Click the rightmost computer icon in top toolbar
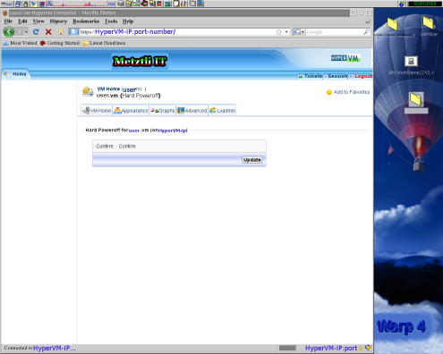The width and height of the screenshot is (443, 354). [x=200, y=4]
